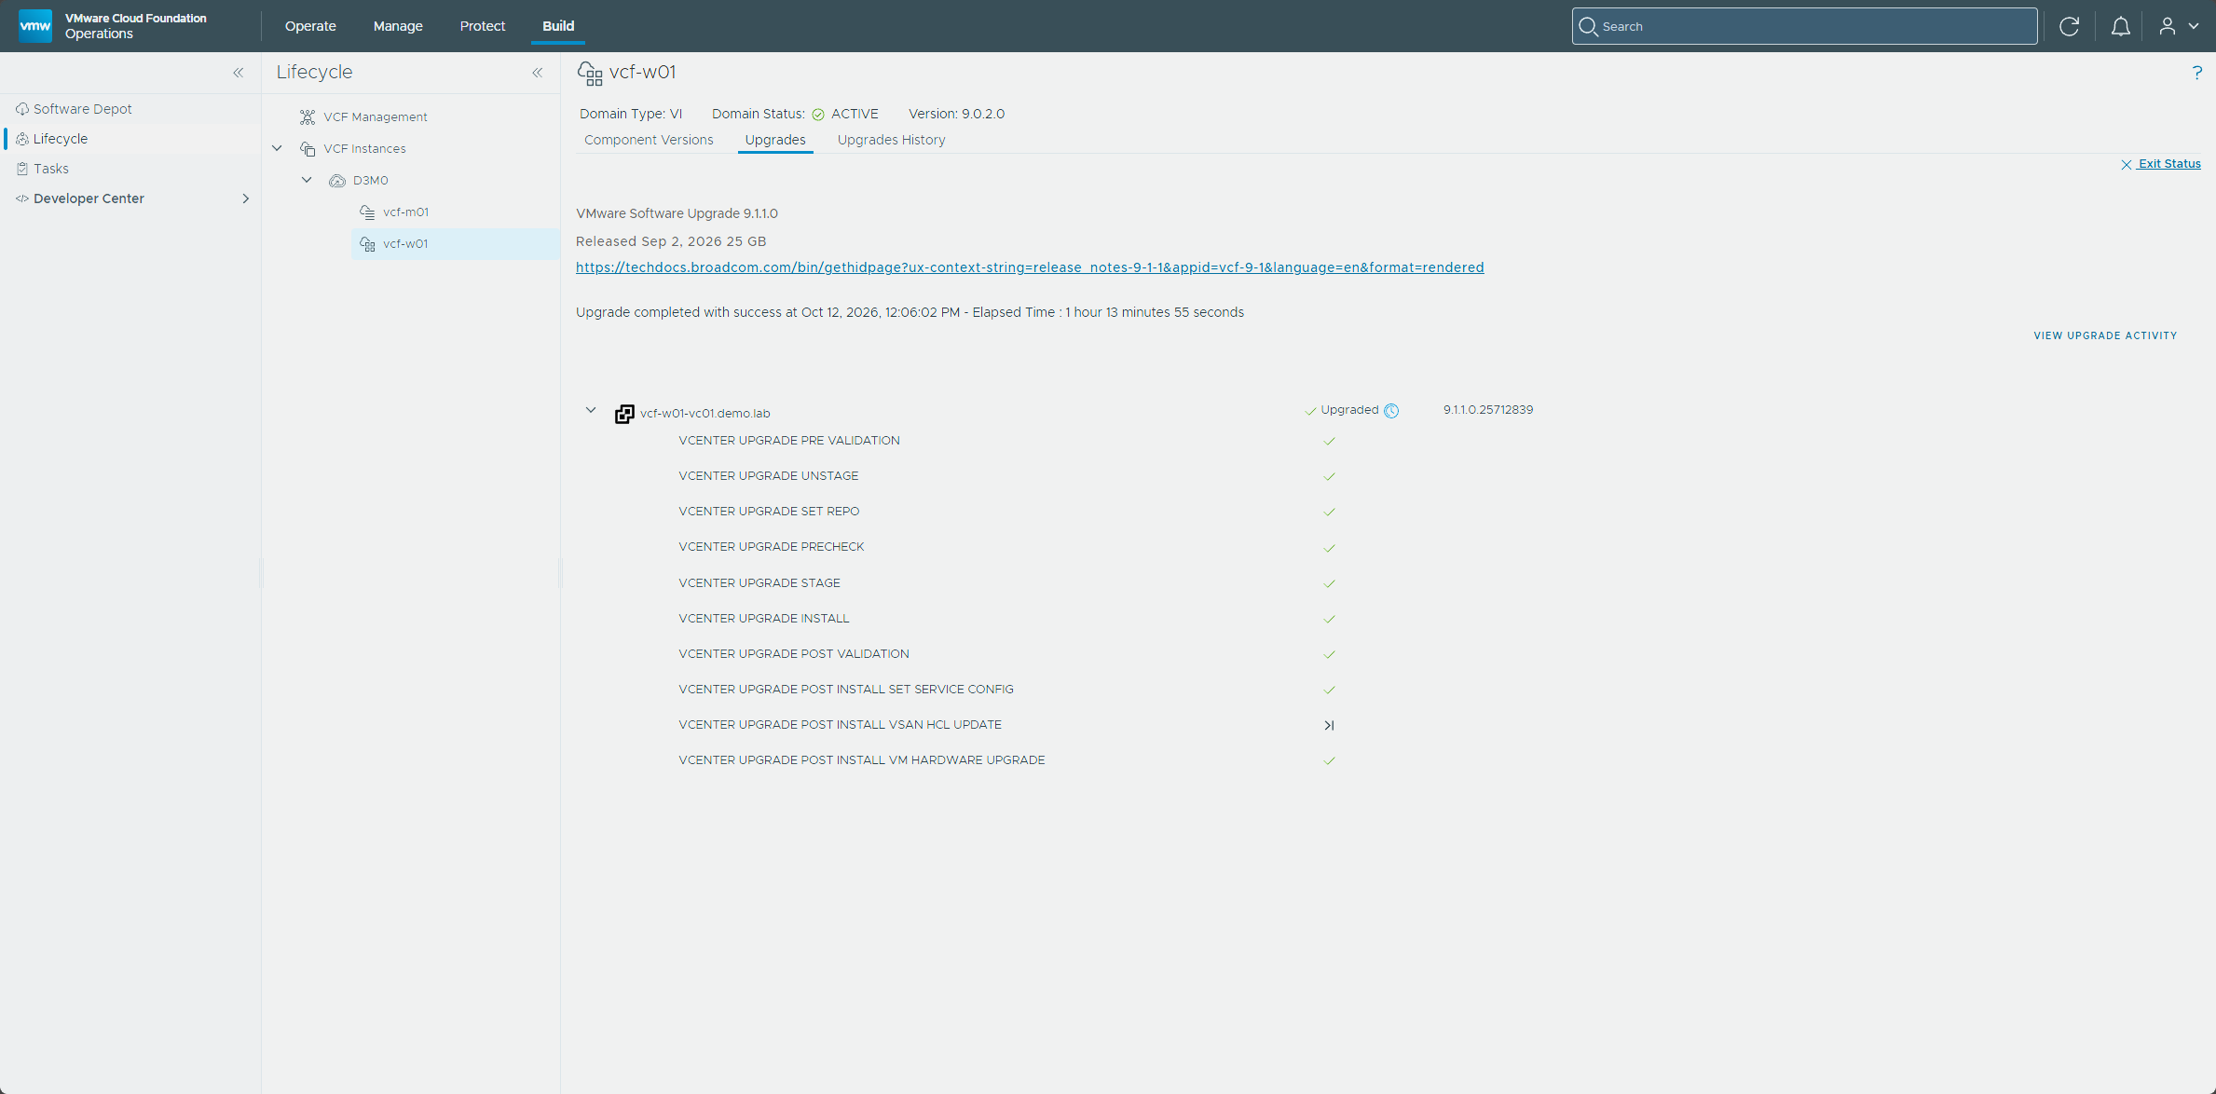Collapse the D3M0 tree node
Viewport: 2216px width, 1094px height.
click(307, 180)
